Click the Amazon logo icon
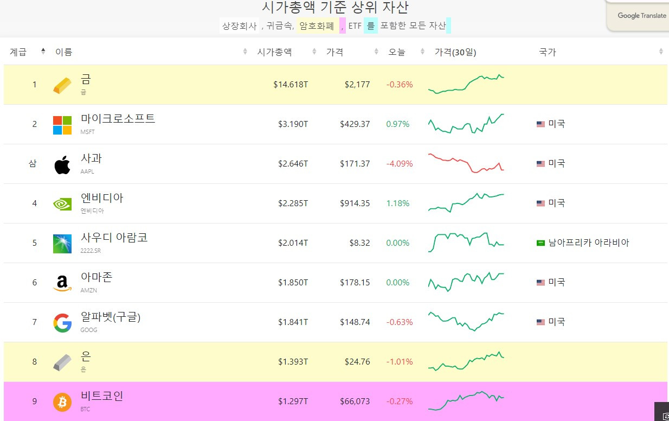 coord(62,283)
